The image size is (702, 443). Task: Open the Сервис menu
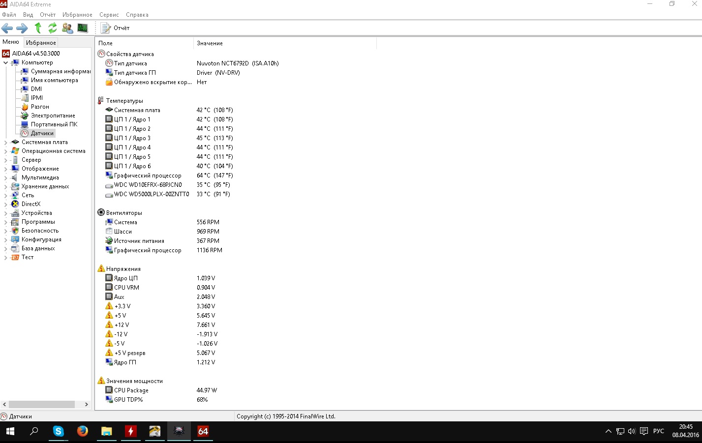click(109, 15)
